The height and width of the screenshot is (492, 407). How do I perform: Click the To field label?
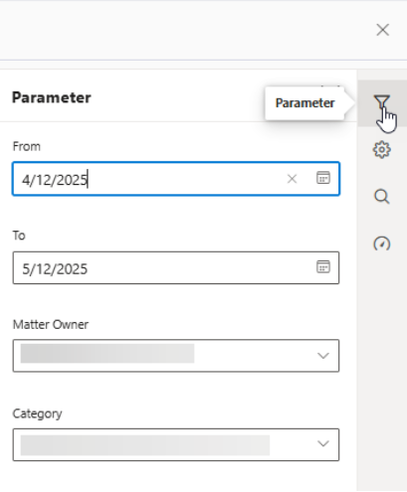(x=19, y=236)
